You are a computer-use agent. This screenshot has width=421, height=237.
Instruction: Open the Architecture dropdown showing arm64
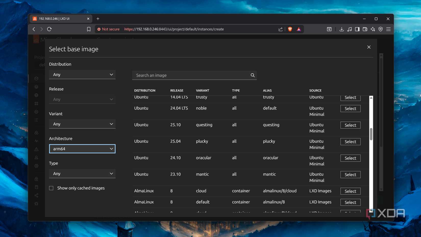[82, 149]
